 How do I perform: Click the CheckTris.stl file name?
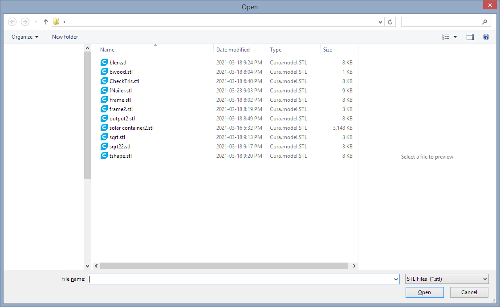124,81
